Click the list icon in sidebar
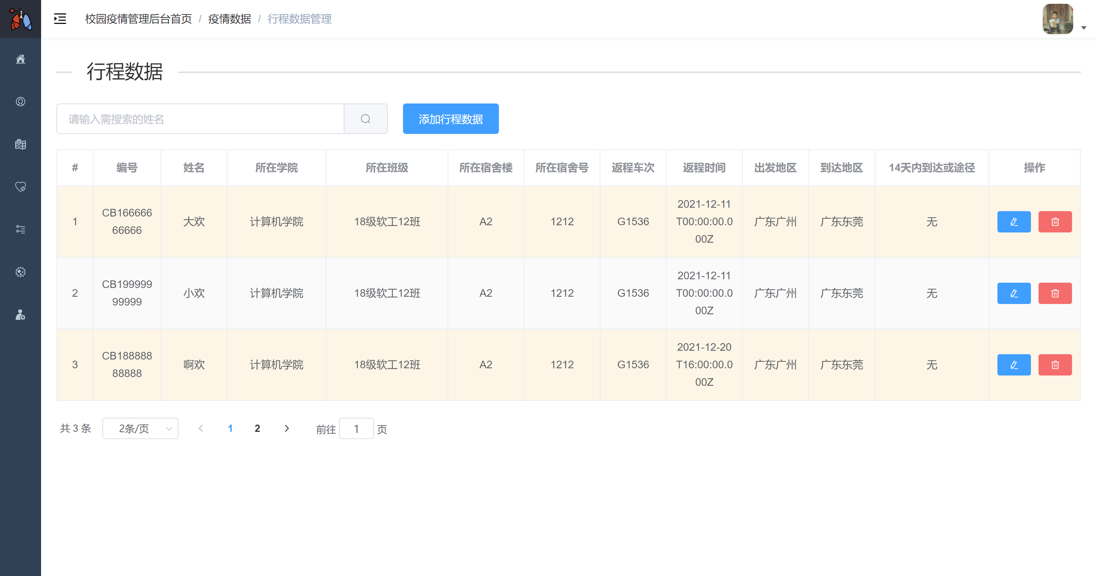 21,229
